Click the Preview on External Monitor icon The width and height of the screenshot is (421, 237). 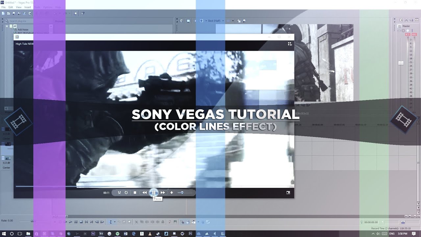click(188, 21)
